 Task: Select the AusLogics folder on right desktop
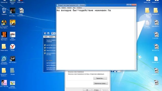156,11
